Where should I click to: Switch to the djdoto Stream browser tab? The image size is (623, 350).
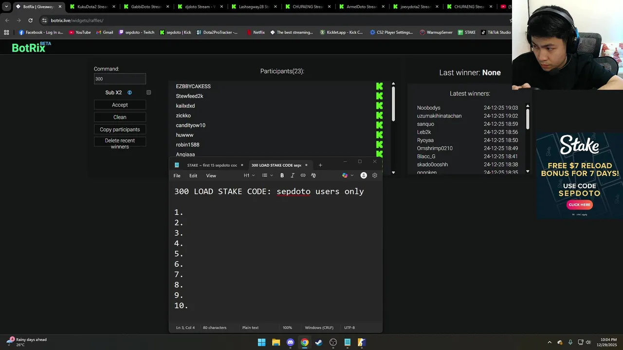tap(200, 7)
